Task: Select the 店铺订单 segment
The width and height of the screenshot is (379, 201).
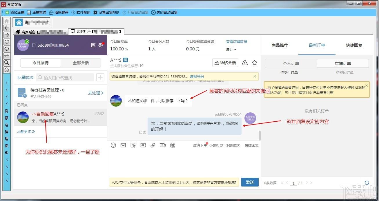Action: click(343, 63)
